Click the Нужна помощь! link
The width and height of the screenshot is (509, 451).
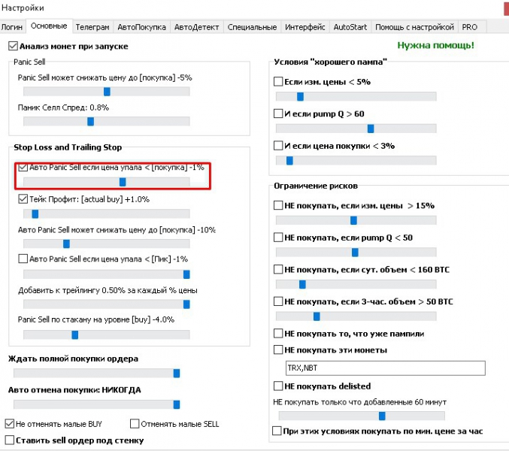(435, 45)
